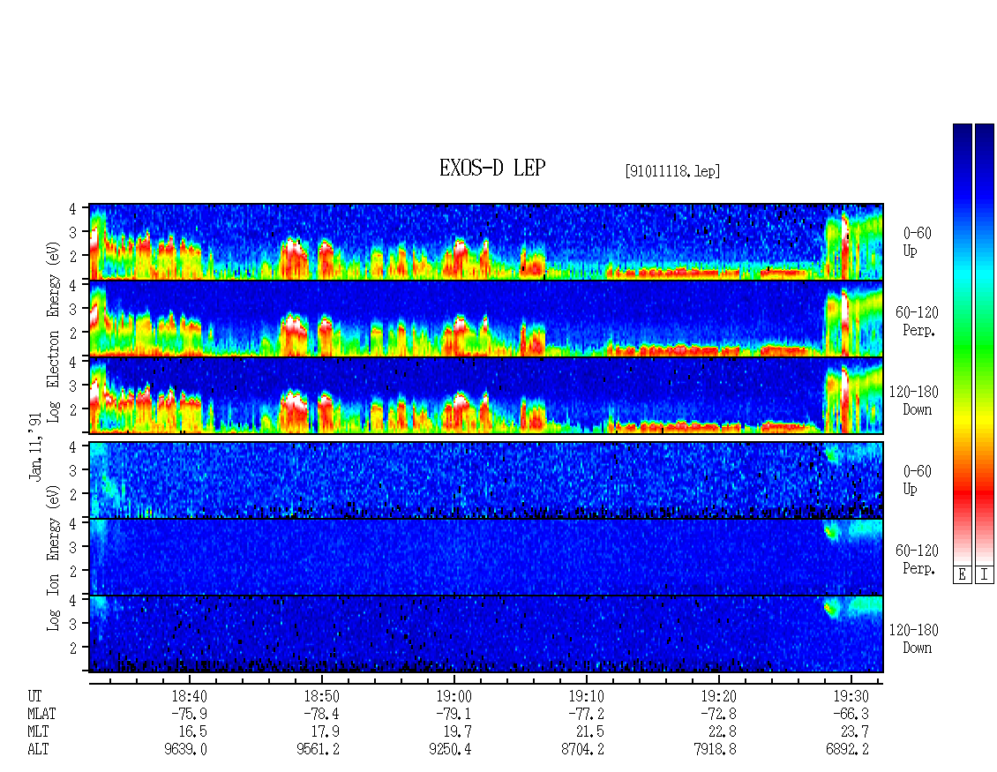This screenshot has height=772, width=997.
Task: Click the UT tick label 19:30
Action: click(851, 696)
